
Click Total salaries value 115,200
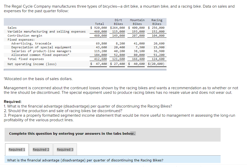(x=101, y=51)
